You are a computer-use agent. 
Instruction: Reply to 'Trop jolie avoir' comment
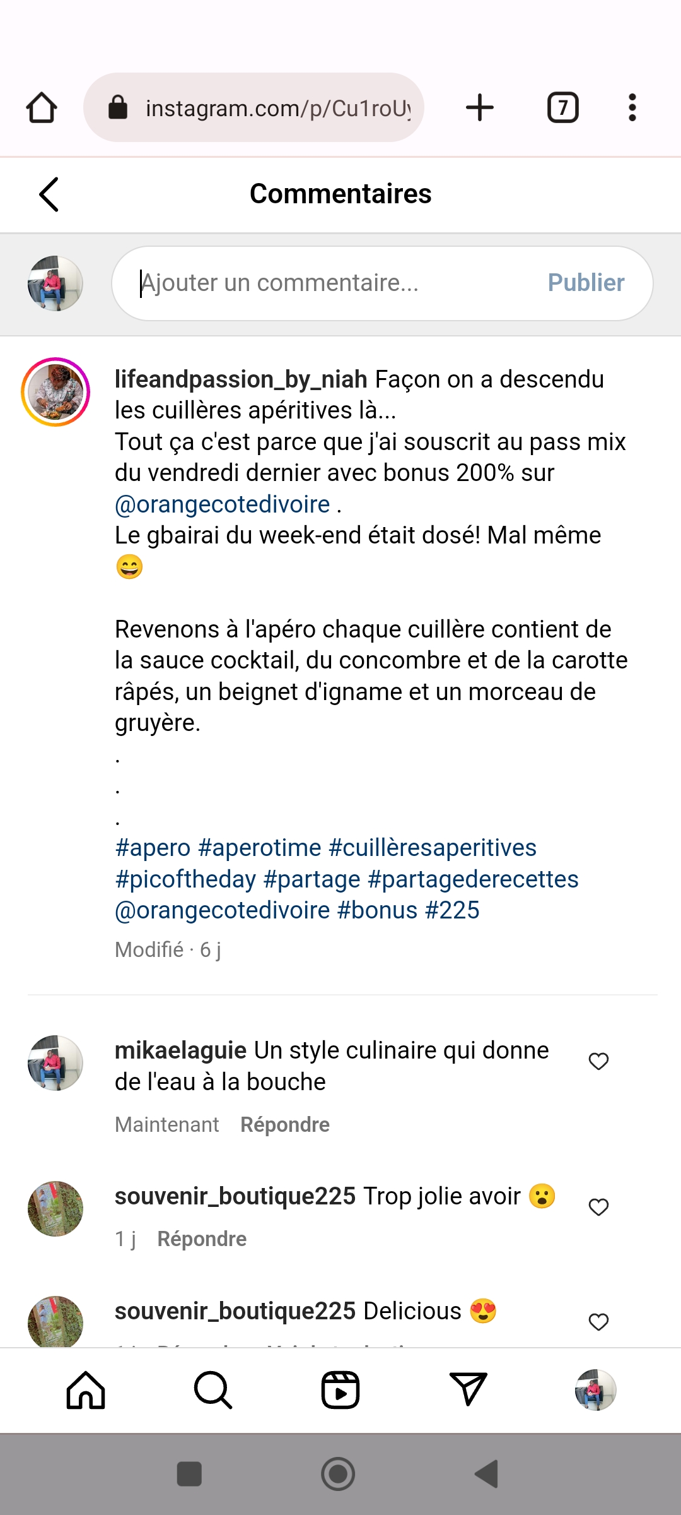(x=202, y=1239)
